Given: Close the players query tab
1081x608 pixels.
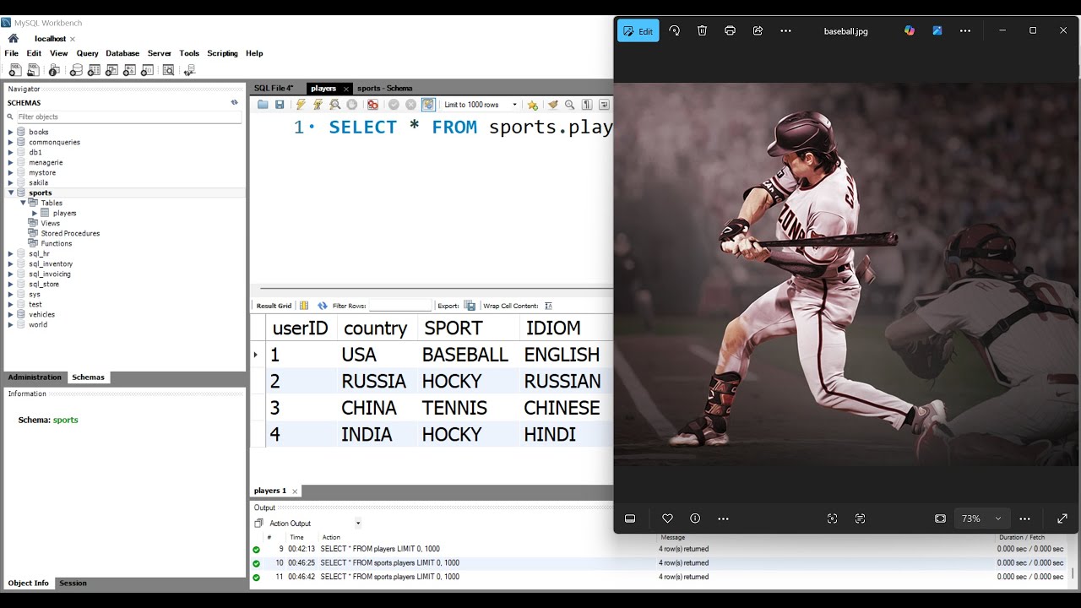Looking at the screenshot, I should [346, 89].
